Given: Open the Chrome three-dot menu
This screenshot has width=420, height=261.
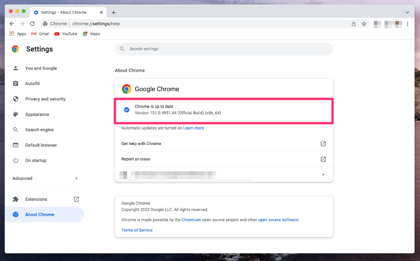Looking at the screenshot, I should coord(408,24).
